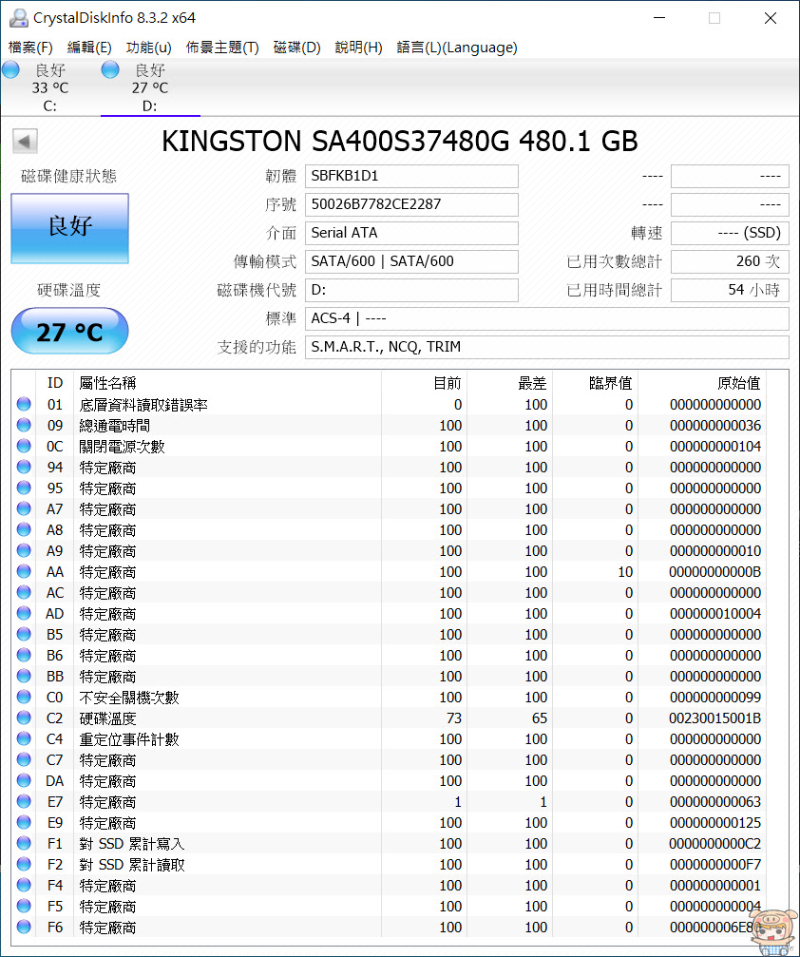The image size is (800, 957).
Task: Click status orb of attribute A7 row
Action: (x=24, y=508)
